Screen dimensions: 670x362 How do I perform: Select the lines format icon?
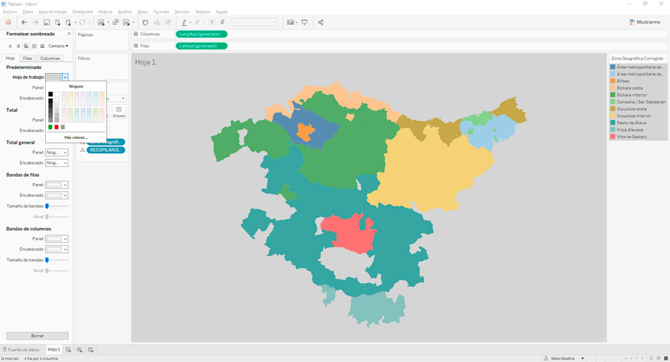click(43, 46)
